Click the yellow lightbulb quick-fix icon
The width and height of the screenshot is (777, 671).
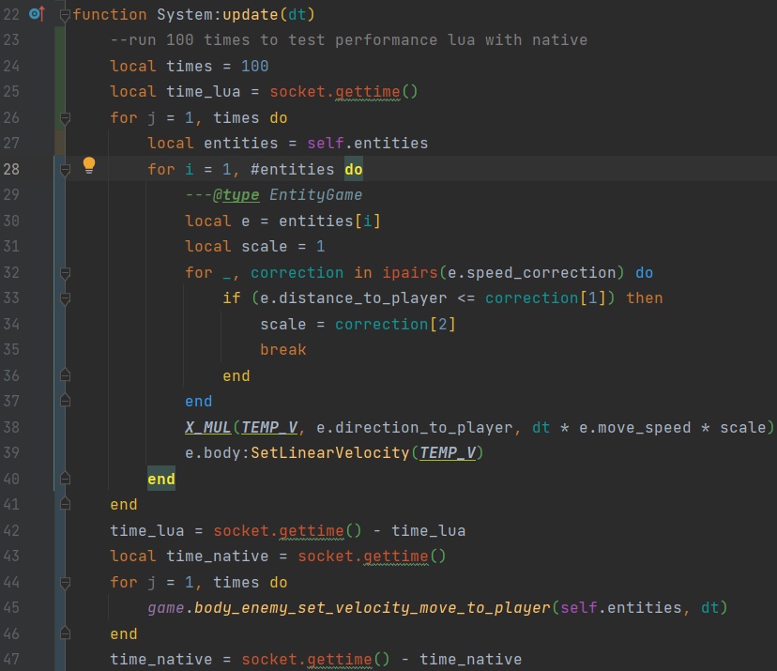pos(89,166)
